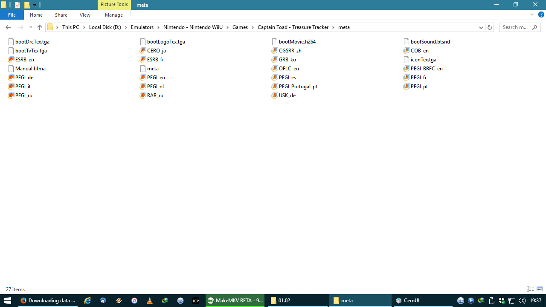546x307 pixels.
Task: Click the RIP icon on the taskbar
Action: coord(196,301)
